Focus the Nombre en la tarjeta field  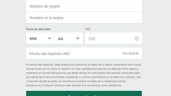[x=84, y=18]
